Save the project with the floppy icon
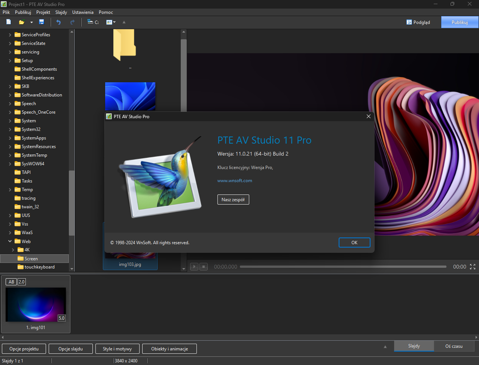 point(42,22)
